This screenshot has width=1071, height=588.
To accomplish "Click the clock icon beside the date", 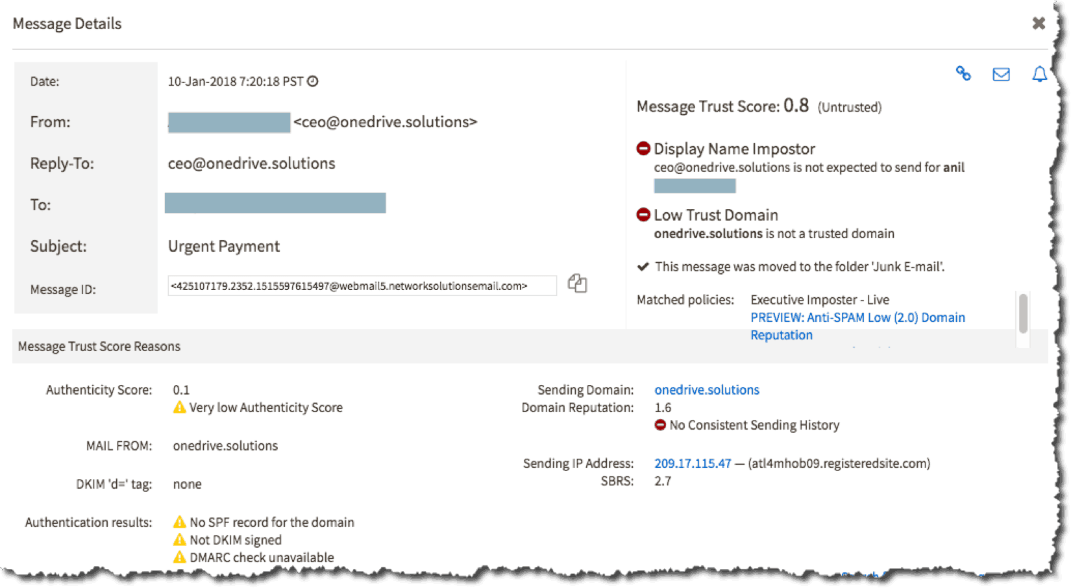I will [313, 81].
